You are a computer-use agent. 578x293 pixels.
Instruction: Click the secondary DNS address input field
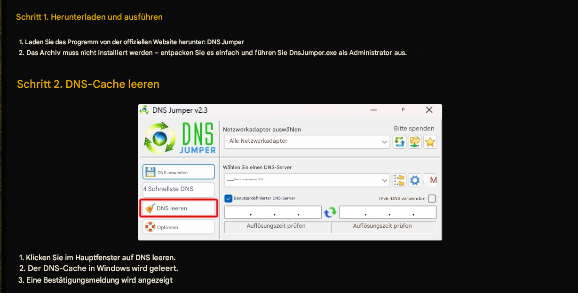point(388,213)
